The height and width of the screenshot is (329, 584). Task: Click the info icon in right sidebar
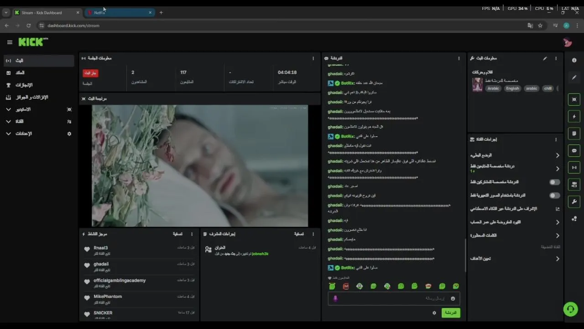click(x=574, y=60)
